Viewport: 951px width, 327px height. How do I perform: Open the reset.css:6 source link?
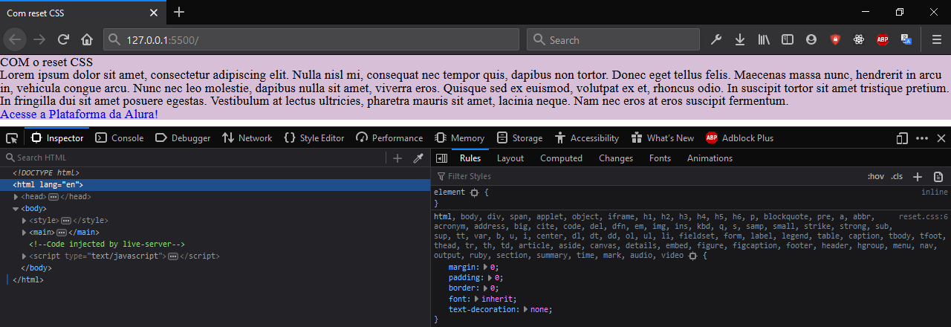tap(922, 216)
